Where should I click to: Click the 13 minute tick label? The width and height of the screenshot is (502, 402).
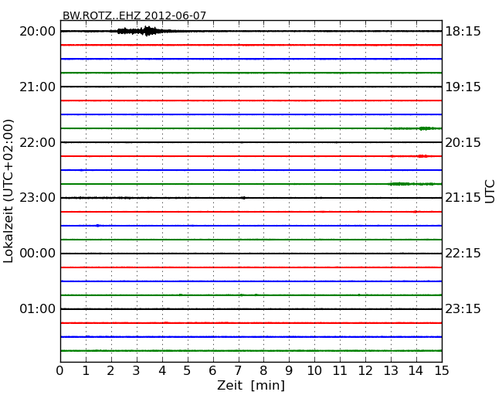tap(391, 371)
